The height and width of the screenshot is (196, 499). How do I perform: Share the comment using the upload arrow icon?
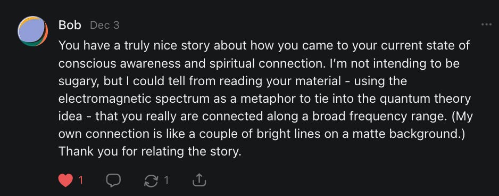199,181
